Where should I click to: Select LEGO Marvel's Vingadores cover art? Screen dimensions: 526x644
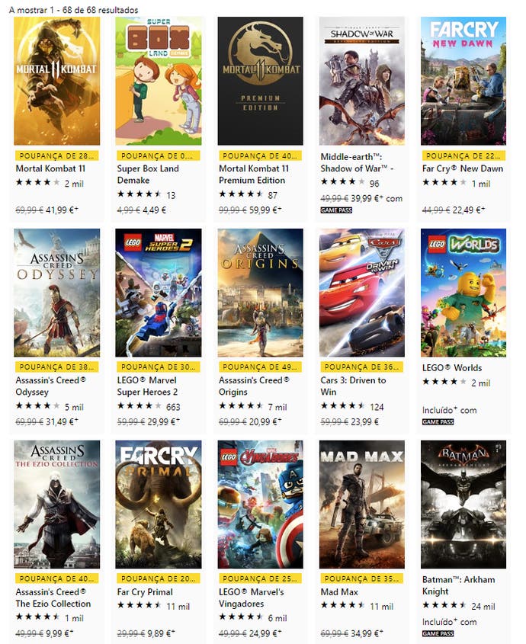(260, 505)
